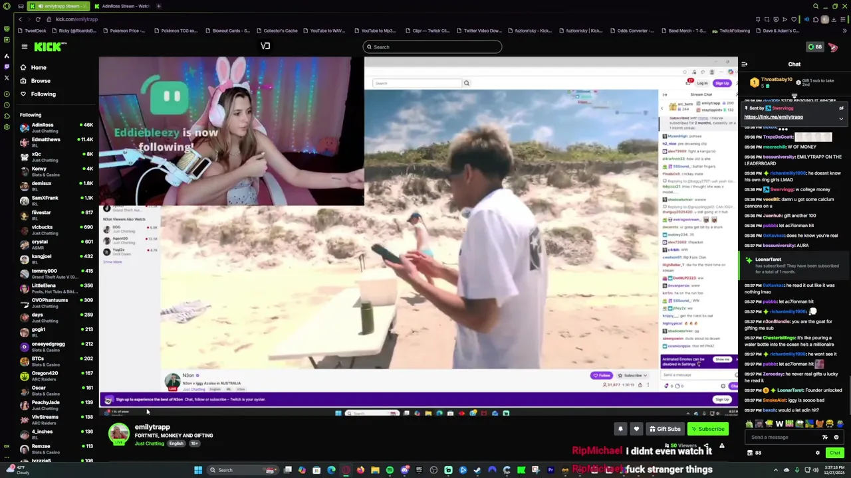
Task: Go back in browser history
Action: [x=21, y=19]
